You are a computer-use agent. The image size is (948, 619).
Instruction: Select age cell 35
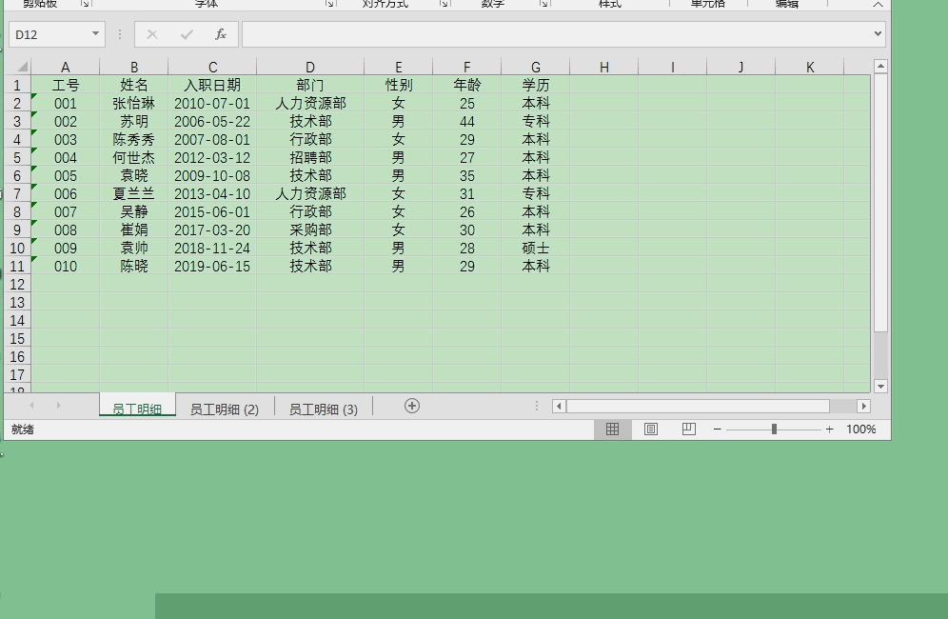[466, 176]
